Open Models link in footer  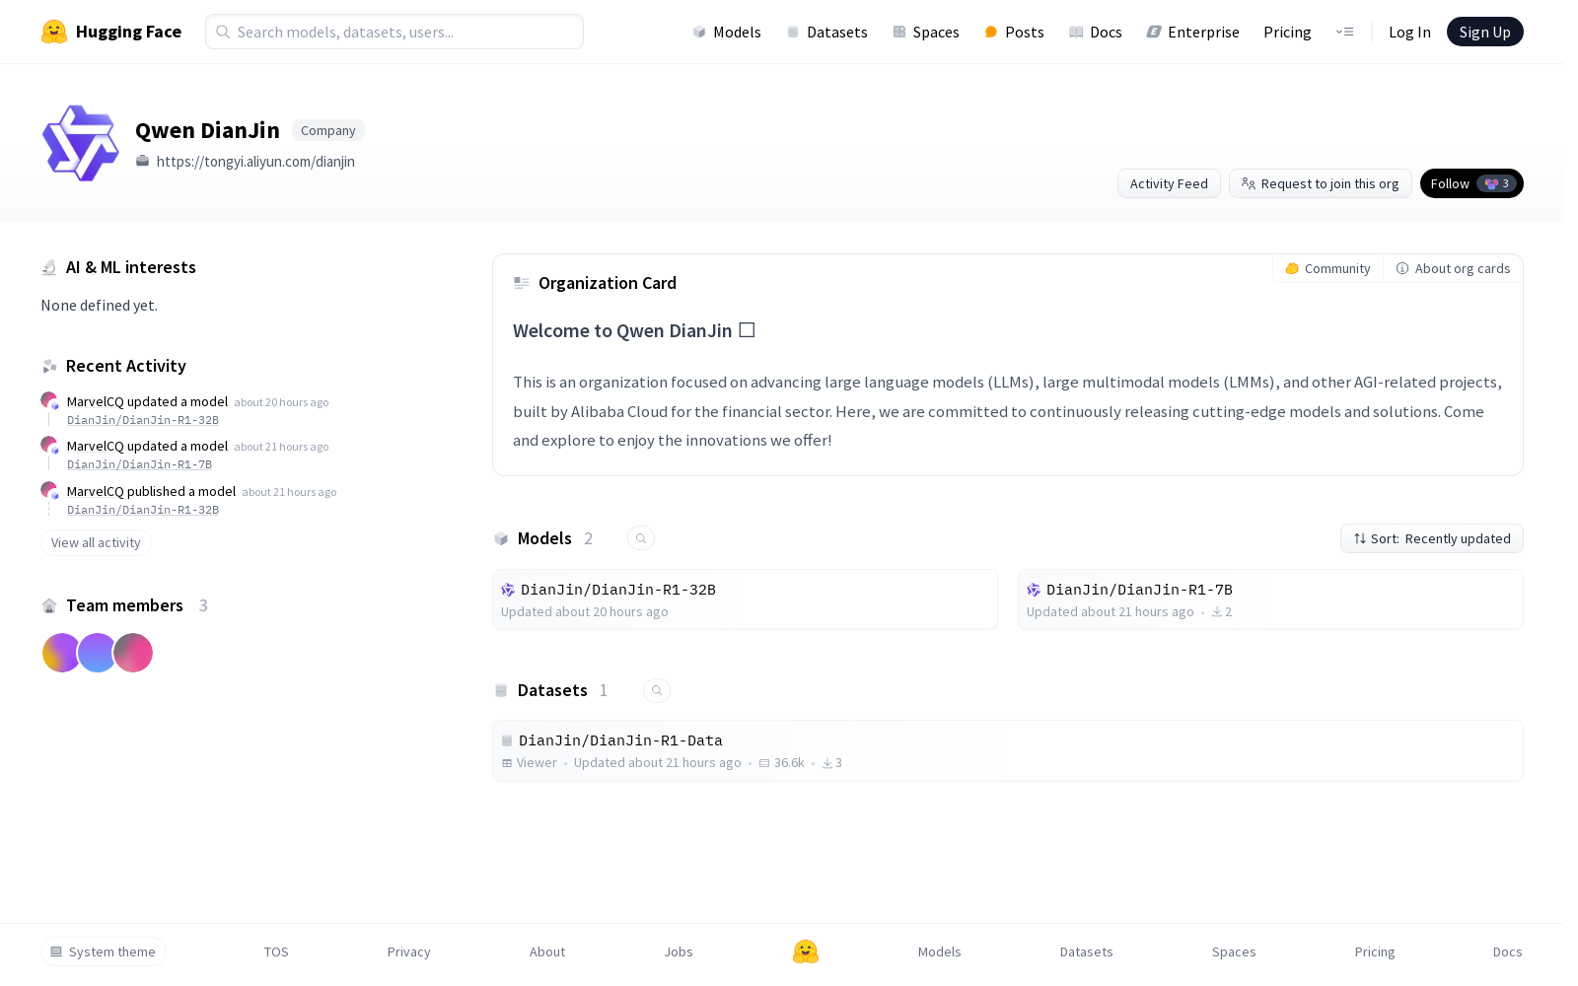click(940, 951)
